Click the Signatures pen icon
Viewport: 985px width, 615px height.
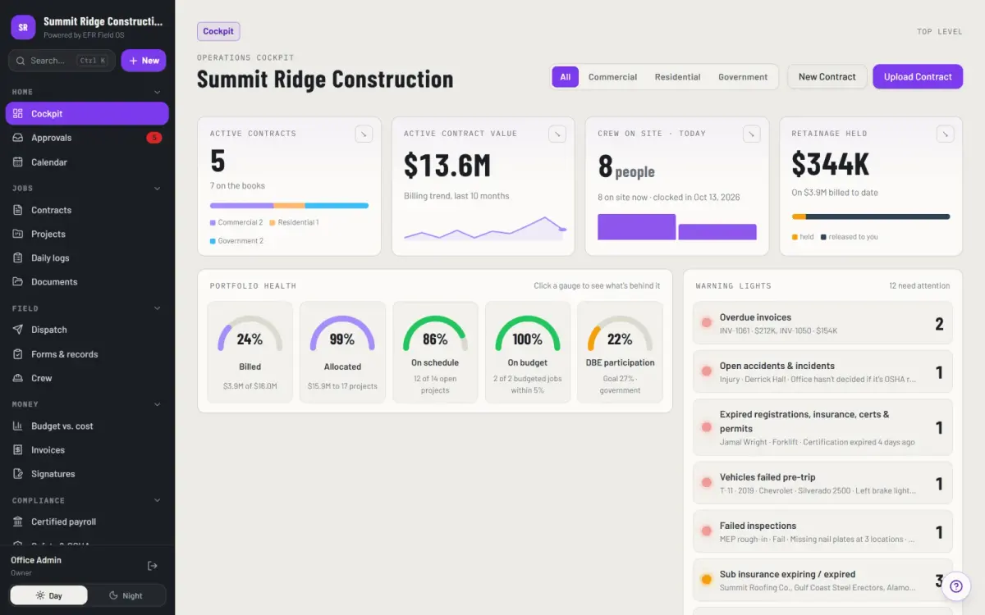18,474
